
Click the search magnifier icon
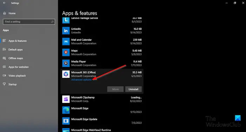(52, 22)
